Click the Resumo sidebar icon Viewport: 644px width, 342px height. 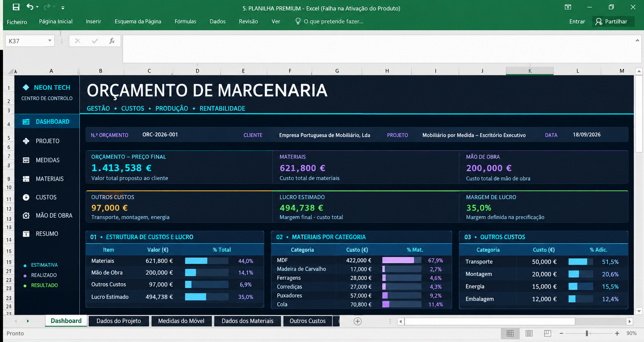[26, 234]
